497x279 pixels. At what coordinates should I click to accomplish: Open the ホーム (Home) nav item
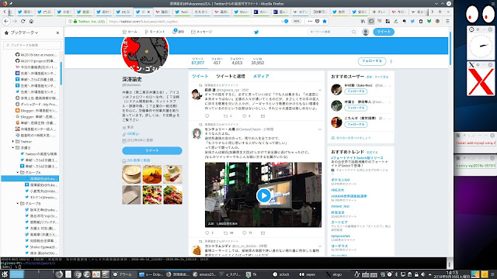coord(130,32)
